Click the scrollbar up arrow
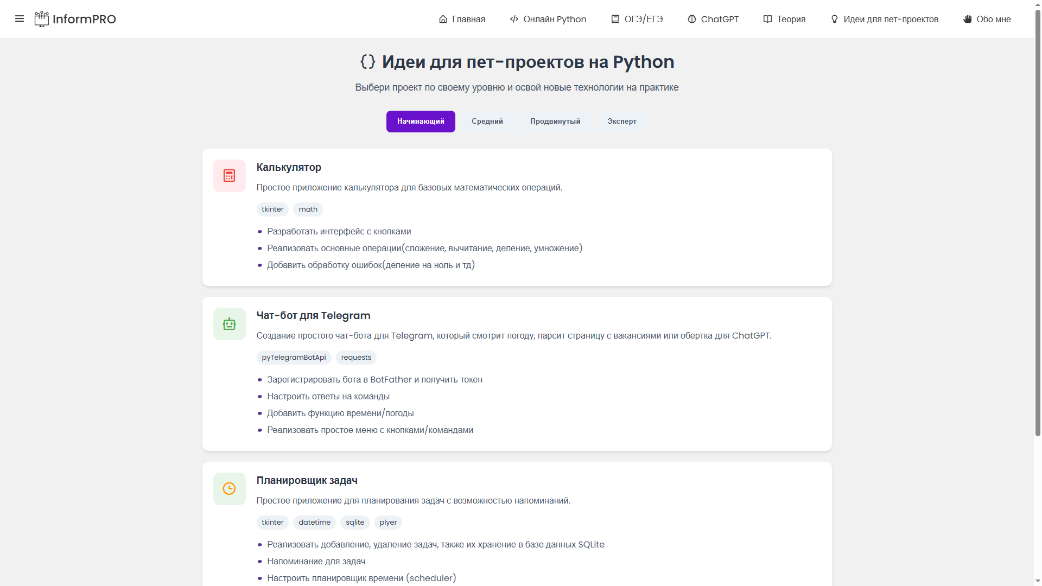Viewport: 1042px width, 586px height. tap(1038, 4)
